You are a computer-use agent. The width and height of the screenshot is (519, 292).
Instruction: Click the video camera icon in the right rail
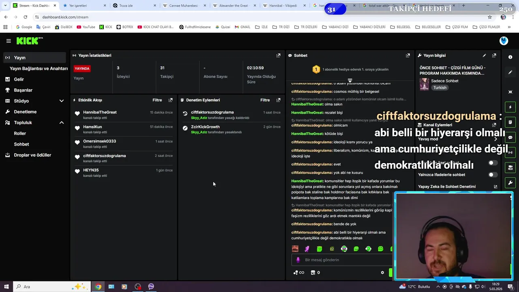[x=510, y=167]
